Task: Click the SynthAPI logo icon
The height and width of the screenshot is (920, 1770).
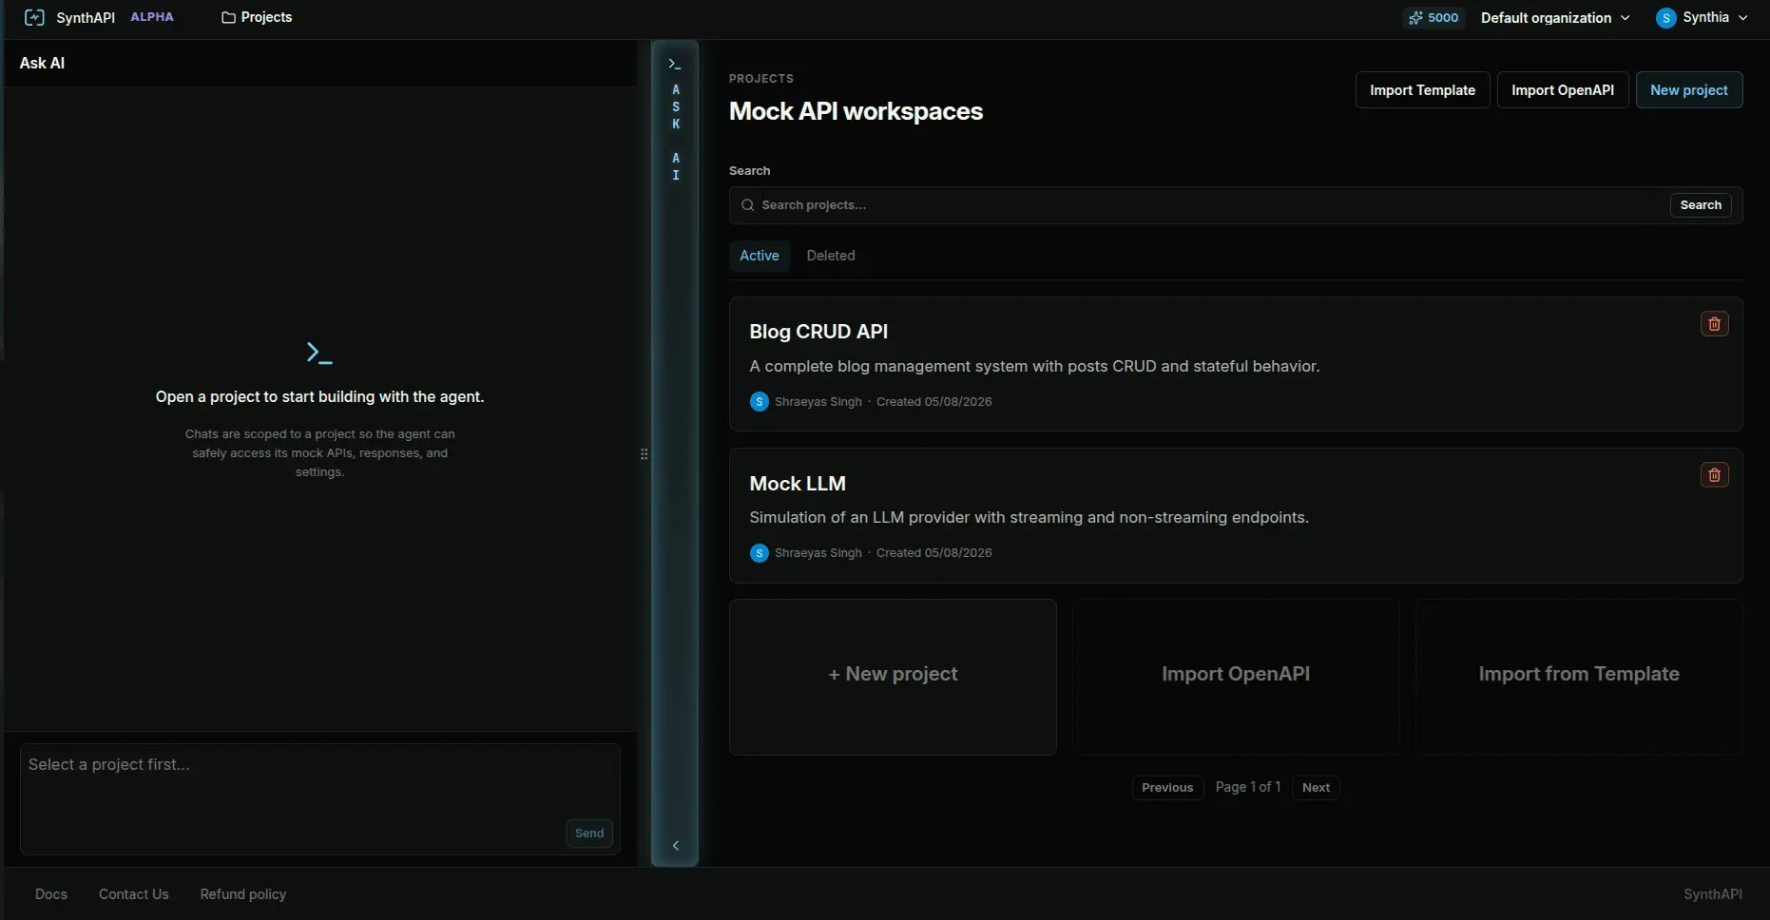Action: pyautogui.click(x=34, y=17)
